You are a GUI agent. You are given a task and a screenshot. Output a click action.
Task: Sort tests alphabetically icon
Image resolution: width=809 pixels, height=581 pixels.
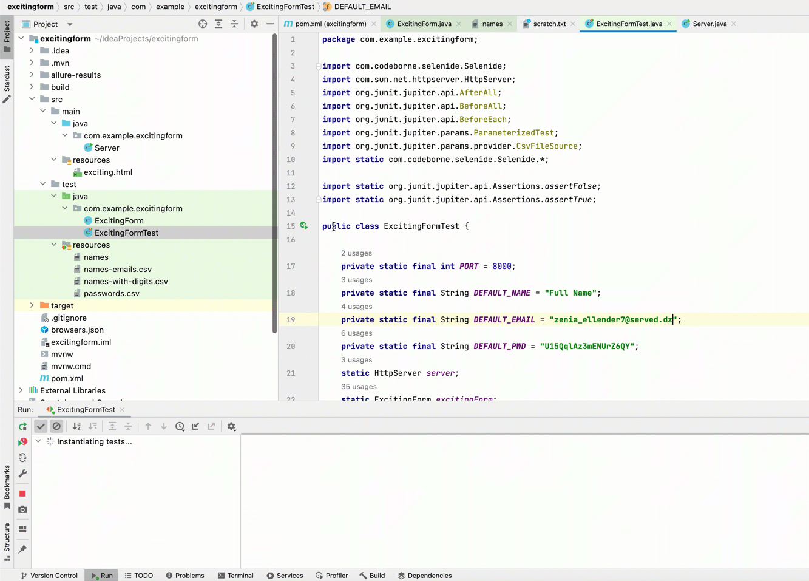(76, 427)
